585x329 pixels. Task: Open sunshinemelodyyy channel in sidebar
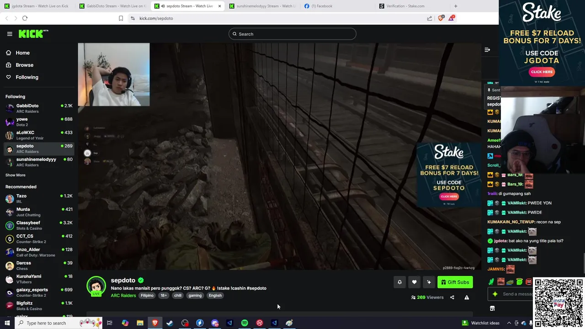tap(39, 162)
